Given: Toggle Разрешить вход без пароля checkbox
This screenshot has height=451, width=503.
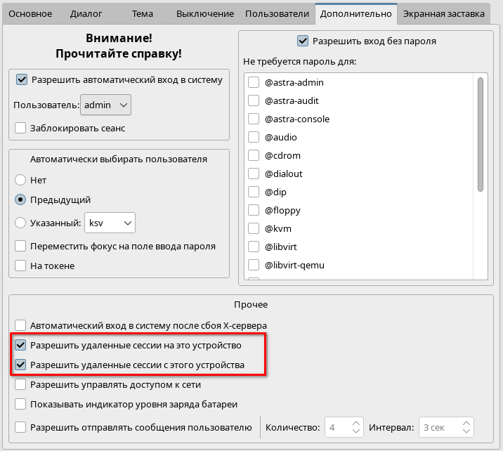Looking at the screenshot, I should click(303, 41).
